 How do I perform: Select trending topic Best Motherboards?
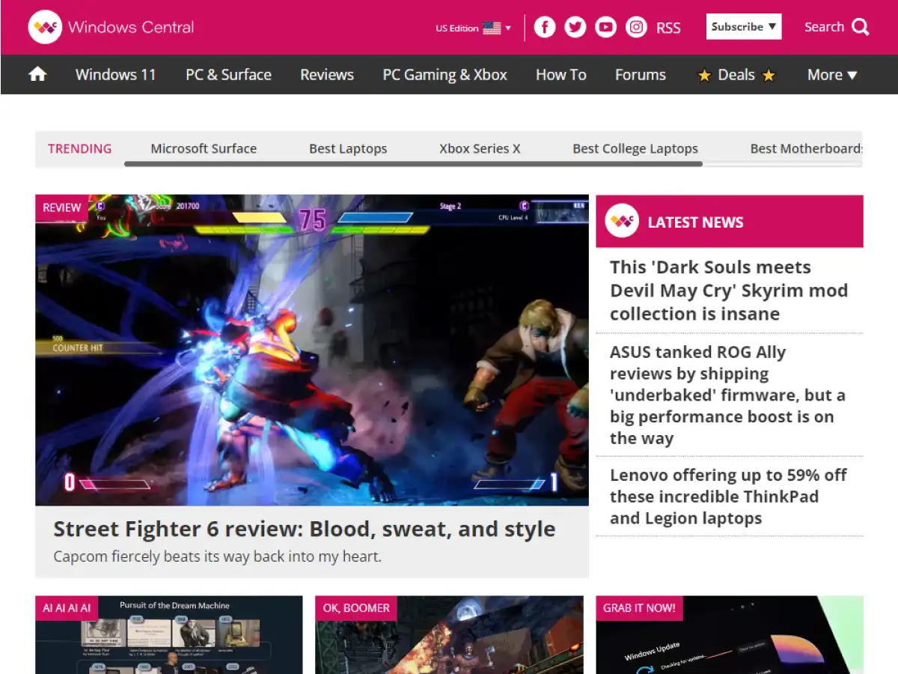(x=806, y=148)
